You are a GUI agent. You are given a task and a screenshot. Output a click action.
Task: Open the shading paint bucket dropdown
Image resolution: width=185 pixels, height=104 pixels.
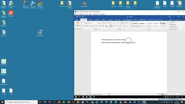tap(125, 26)
